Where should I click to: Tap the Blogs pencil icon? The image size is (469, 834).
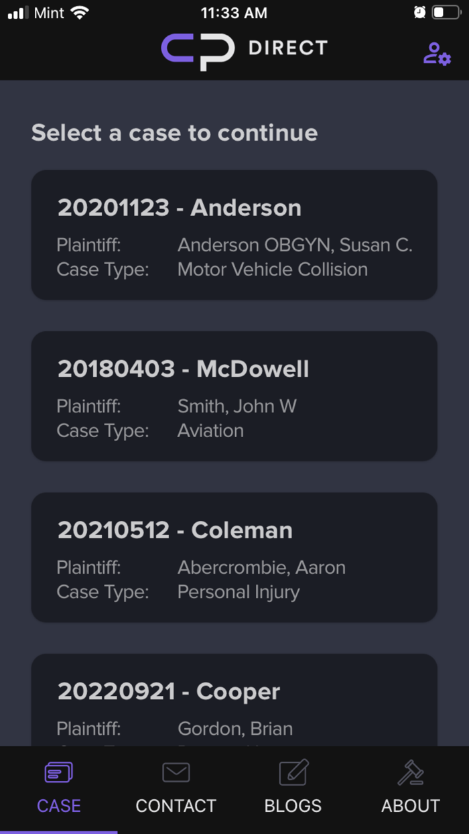(x=293, y=773)
